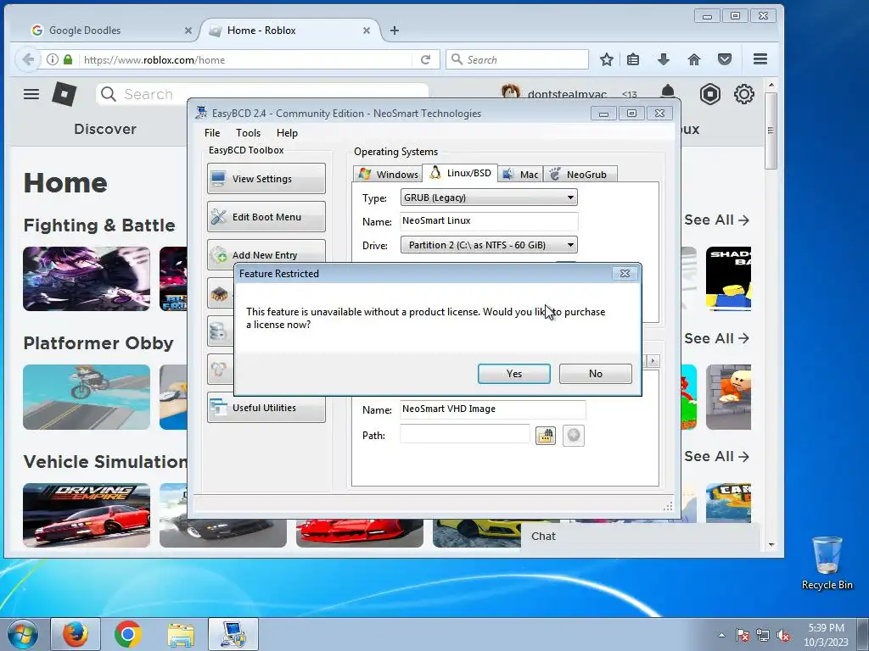Open Roblox notifications bell
This screenshot has width=869, height=651.
click(668, 92)
